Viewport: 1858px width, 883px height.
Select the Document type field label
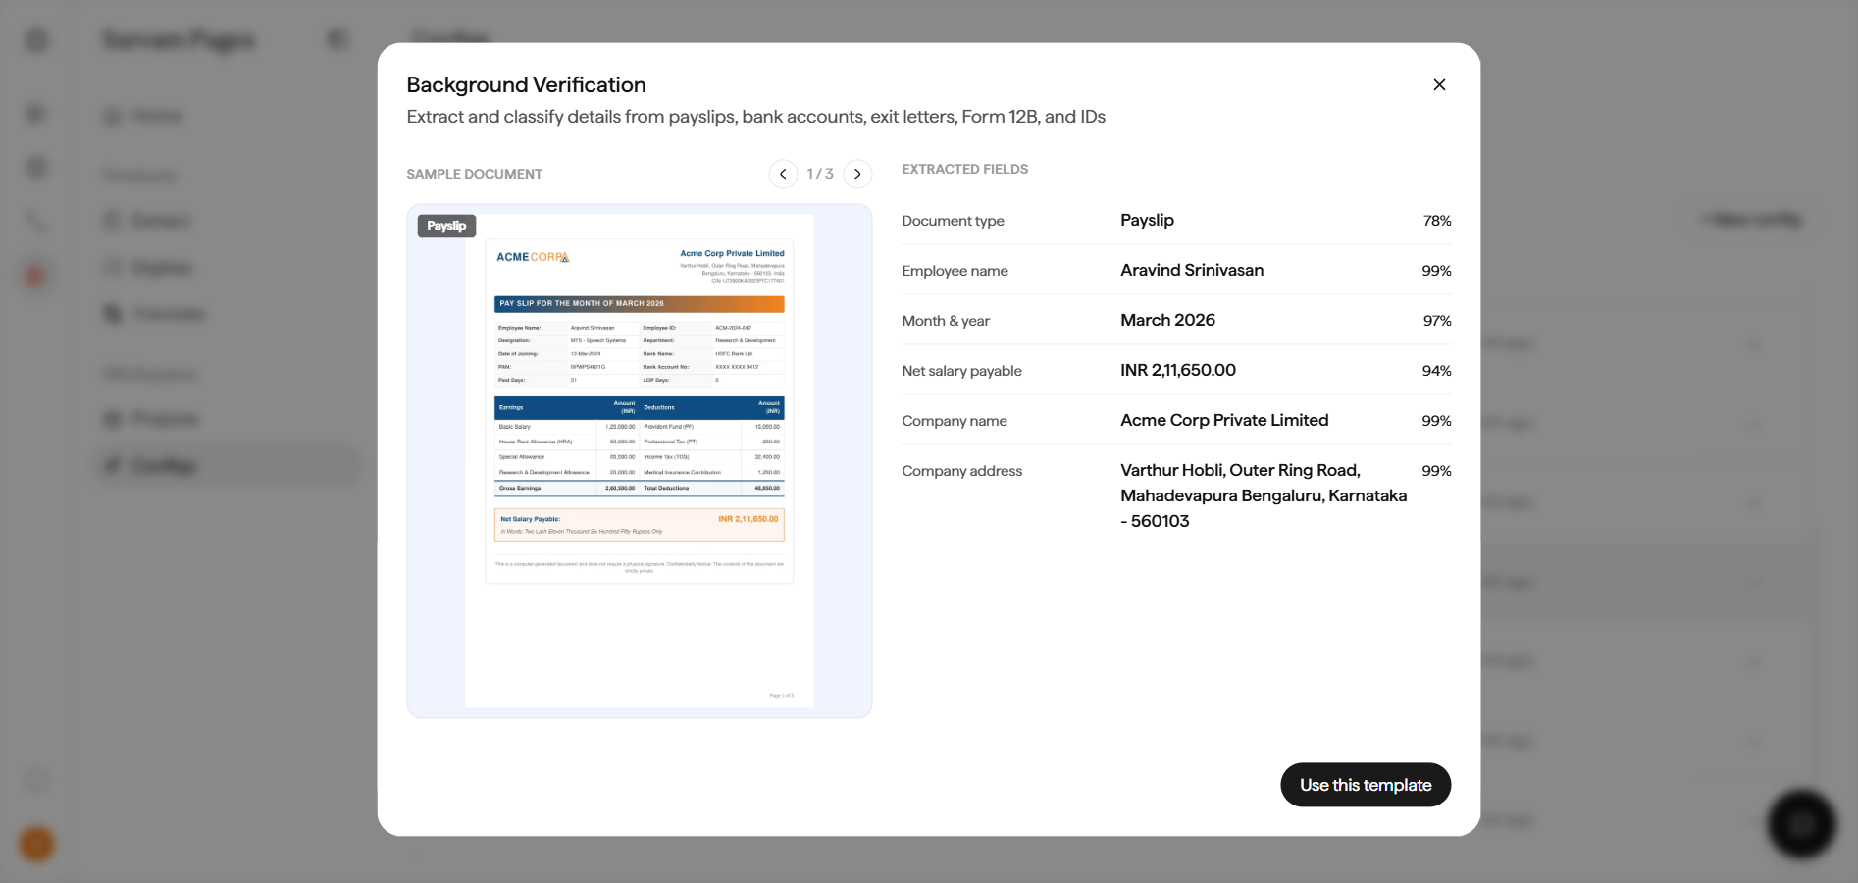[953, 221]
